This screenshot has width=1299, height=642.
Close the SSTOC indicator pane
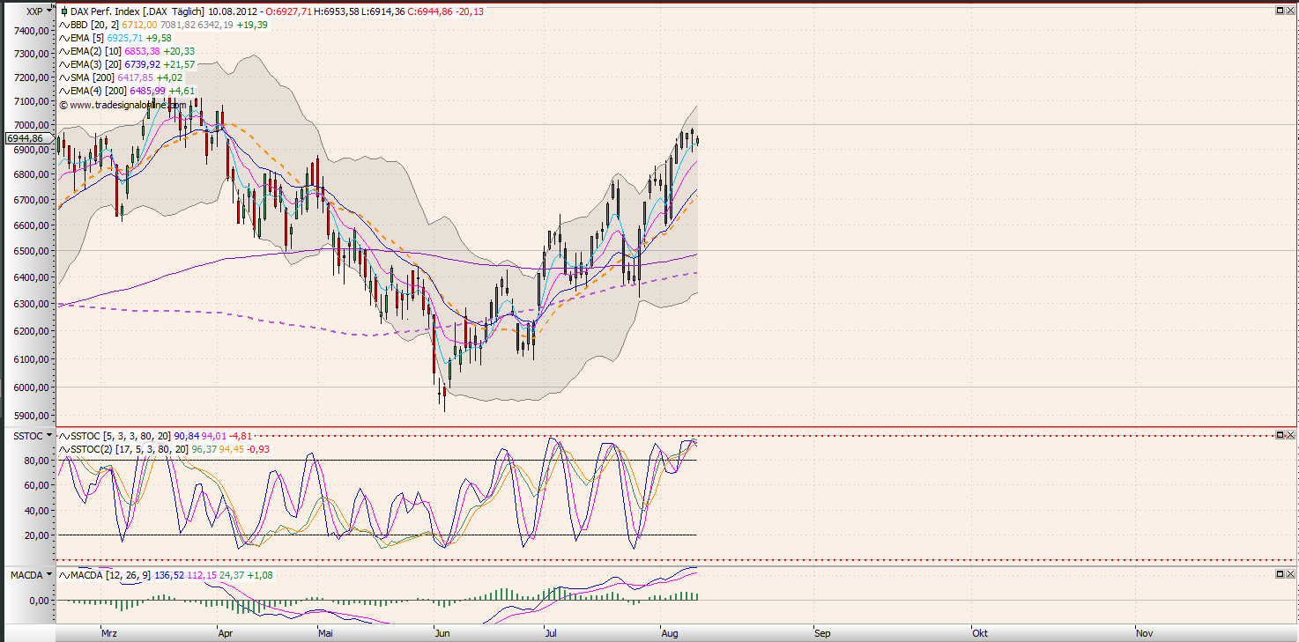point(1291,435)
